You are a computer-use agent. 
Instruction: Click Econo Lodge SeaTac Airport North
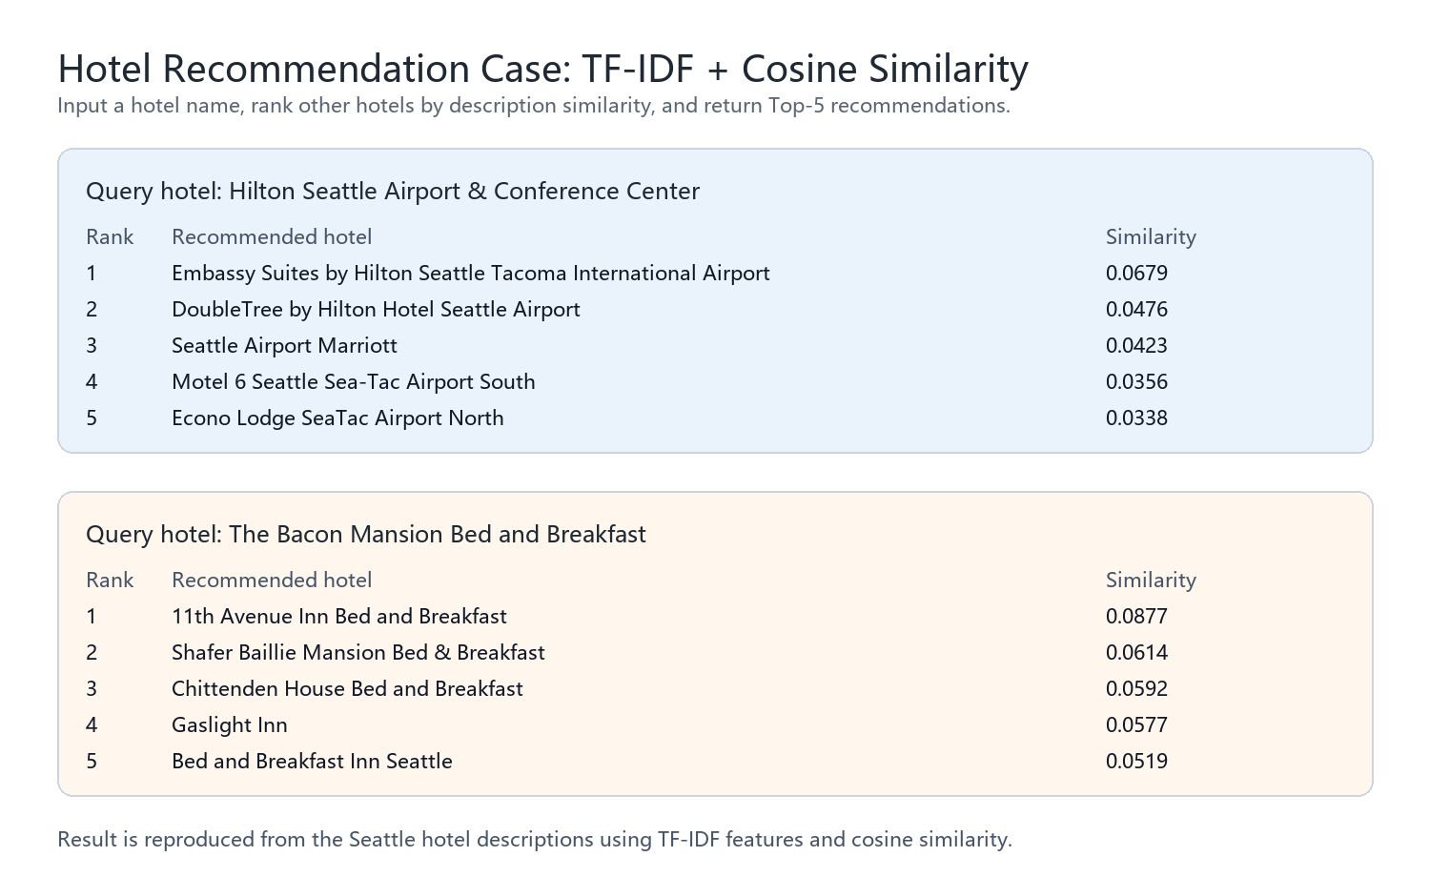click(x=337, y=418)
